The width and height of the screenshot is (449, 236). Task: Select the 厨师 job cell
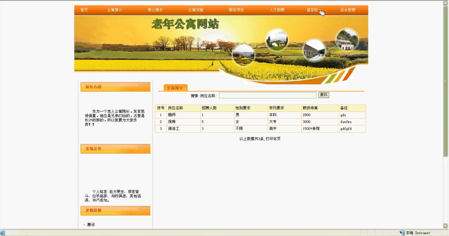coord(183,115)
